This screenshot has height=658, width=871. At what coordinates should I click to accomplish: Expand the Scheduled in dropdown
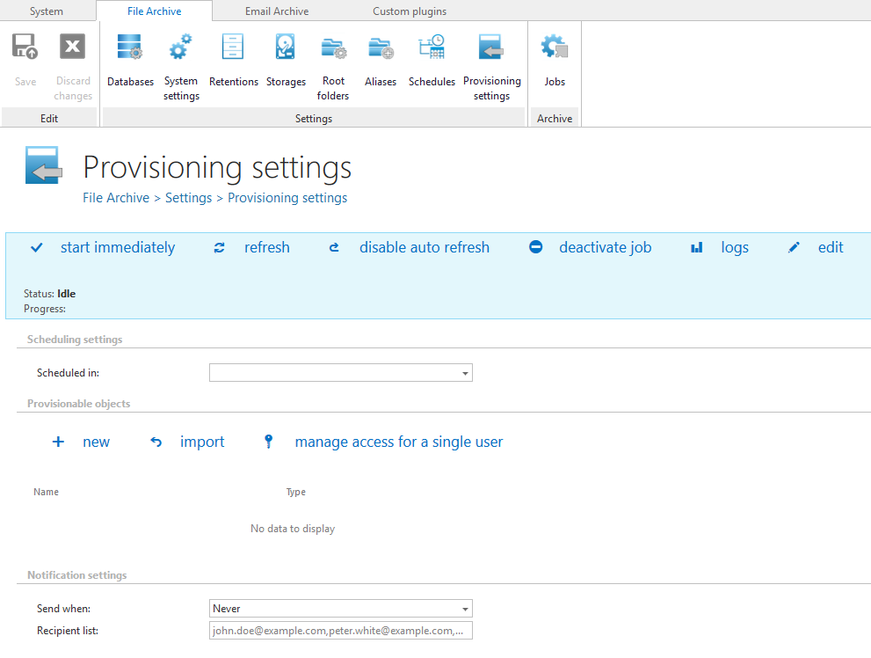pos(464,373)
